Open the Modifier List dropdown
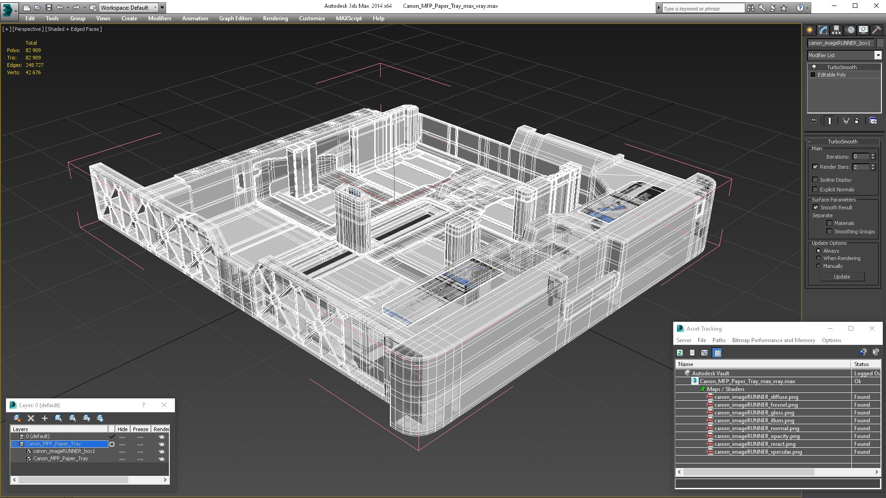 [x=878, y=55]
